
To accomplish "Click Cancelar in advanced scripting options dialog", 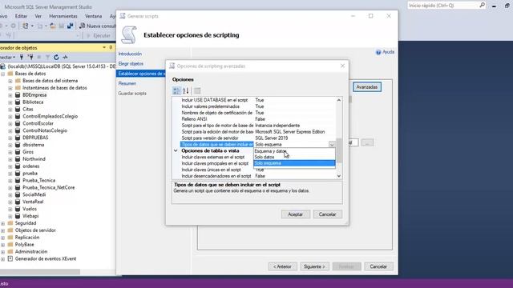I will pos(328,214).
